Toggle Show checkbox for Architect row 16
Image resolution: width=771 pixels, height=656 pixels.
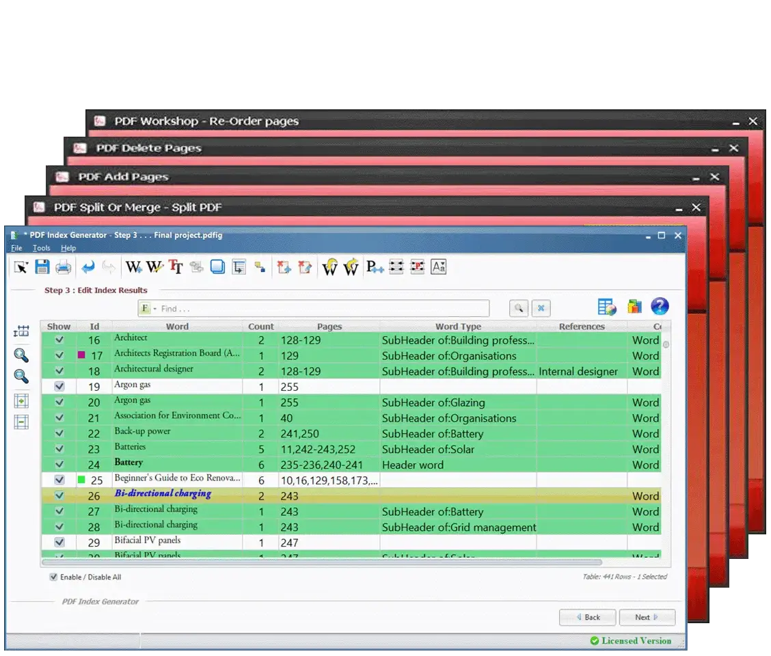pyautogui.click(x=59, y=340)
